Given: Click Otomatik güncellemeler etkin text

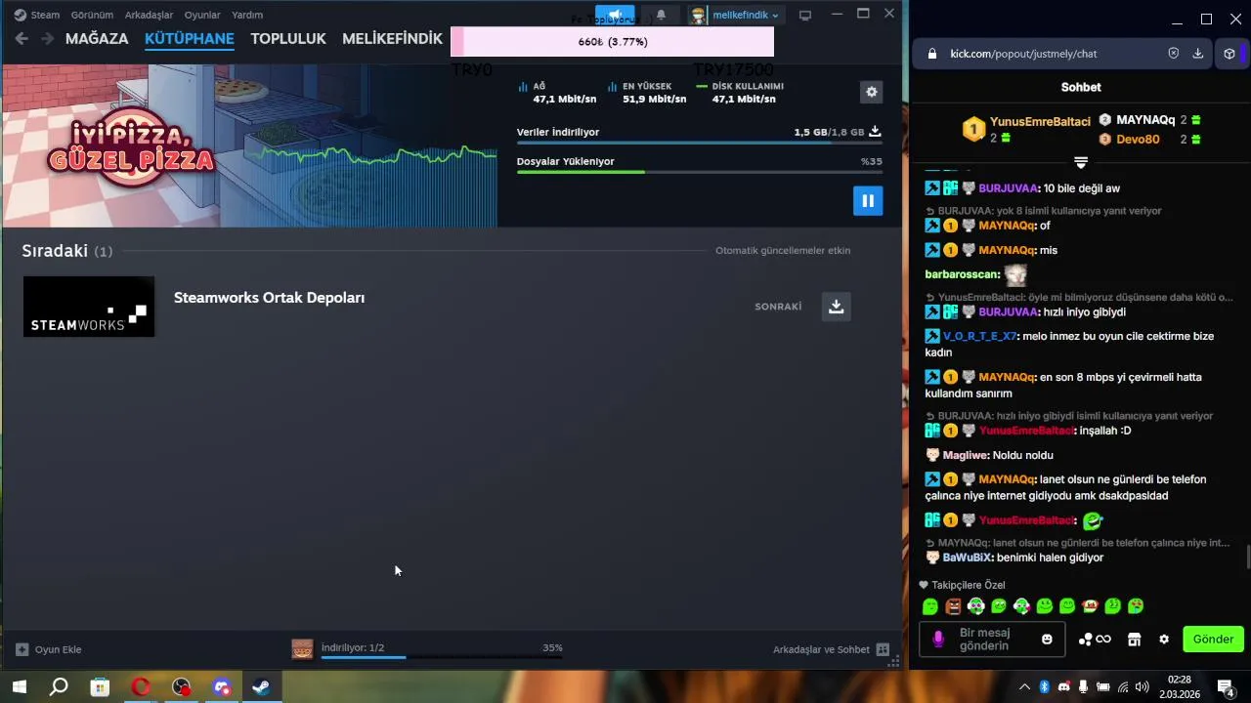Looking at the screenshot, I should (x=783, y=251).
